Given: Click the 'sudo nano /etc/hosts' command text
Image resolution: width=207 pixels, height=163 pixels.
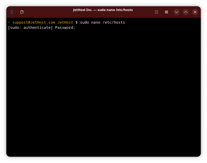Looking at the screenshot, I should tap(103, 22).
